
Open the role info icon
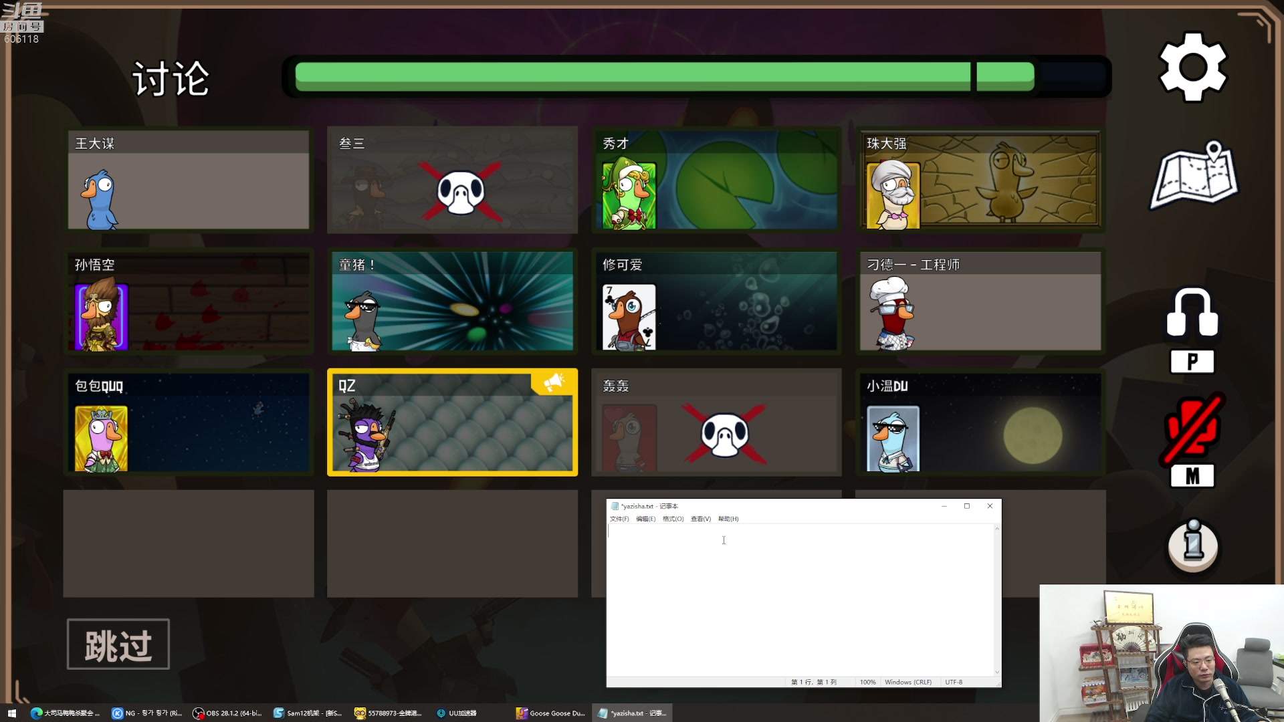(1193, 546)
